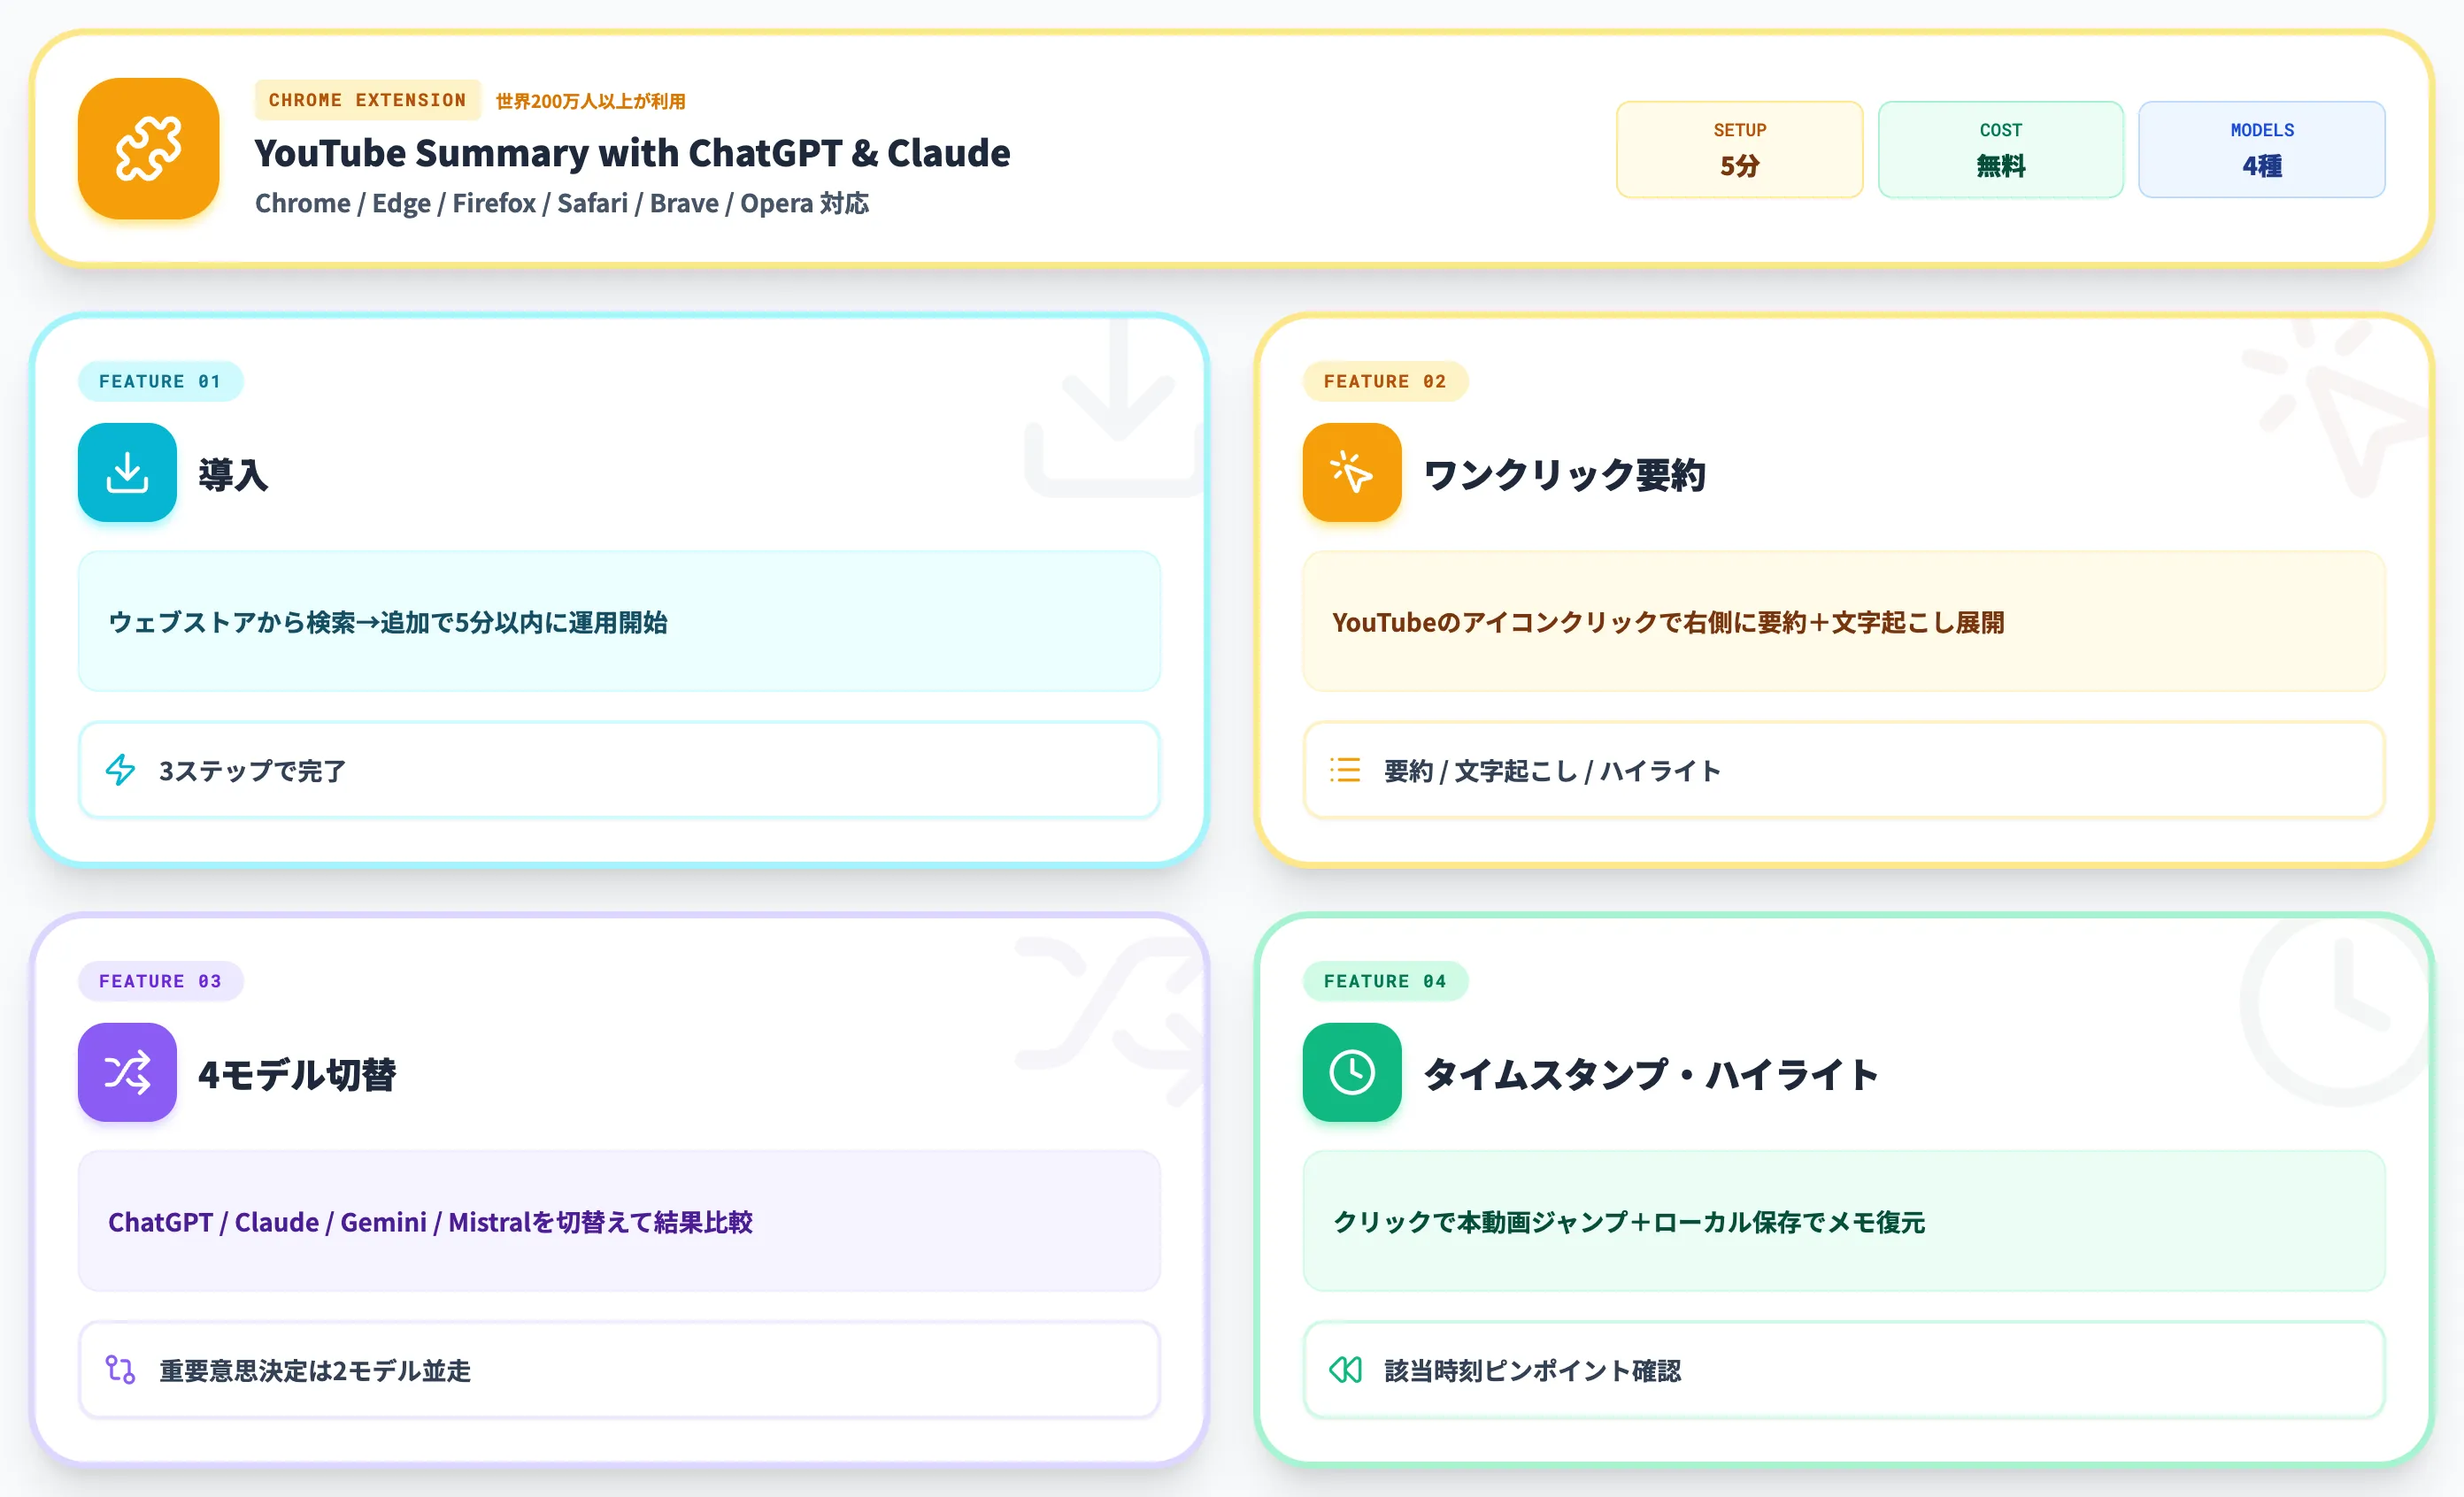The height and width of the screenshot is (1497, 2464).
Task: Click the orange puzzle piece extension icon
Action: 148,149
